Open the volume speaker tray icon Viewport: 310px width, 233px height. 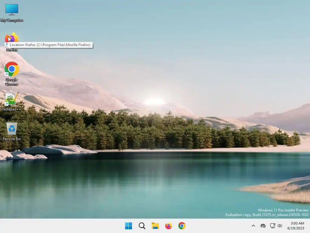point(280,226)
